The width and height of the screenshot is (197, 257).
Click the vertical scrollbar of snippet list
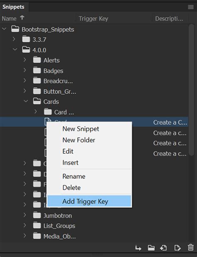point(191,90)
